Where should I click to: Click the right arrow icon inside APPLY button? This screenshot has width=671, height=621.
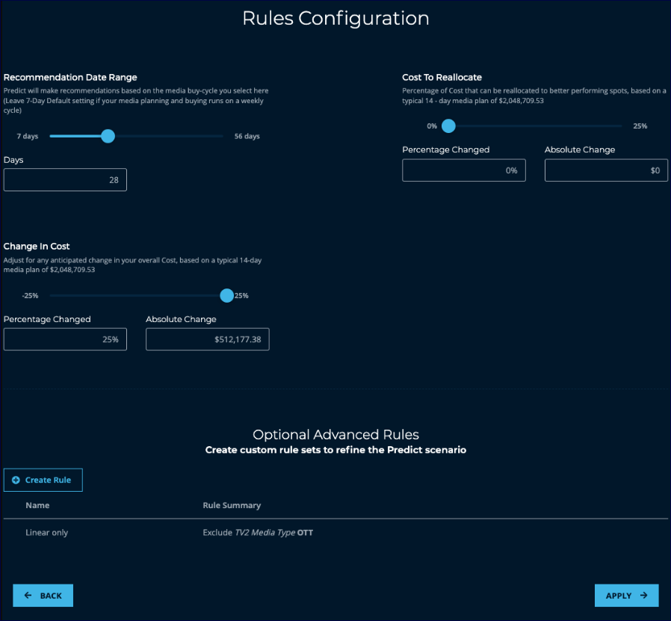(643, 596)
